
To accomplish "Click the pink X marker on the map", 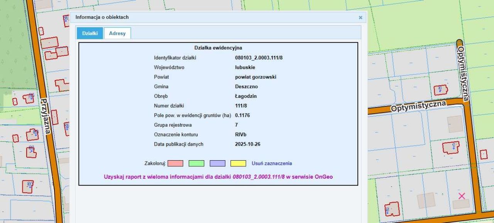I will click(x=462, y=196).
